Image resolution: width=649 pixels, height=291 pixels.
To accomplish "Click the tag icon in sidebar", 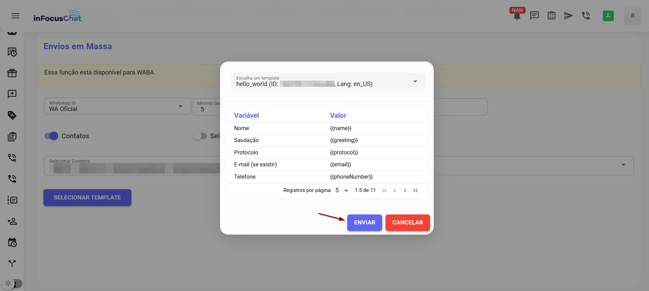I will [x=12, y=115].
